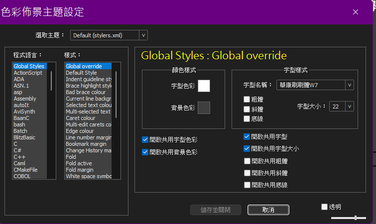Select ASN.1 in language list
This screenshot has width=376, height=224.
pyautogui.click(x=30, y=86)
